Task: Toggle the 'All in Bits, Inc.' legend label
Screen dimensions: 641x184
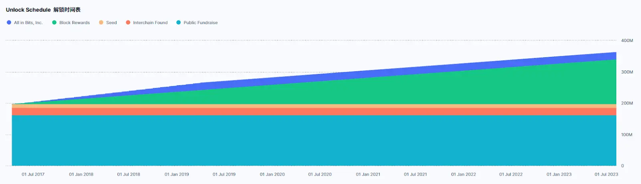Action: pyautogui.click(x=28, y=23)
